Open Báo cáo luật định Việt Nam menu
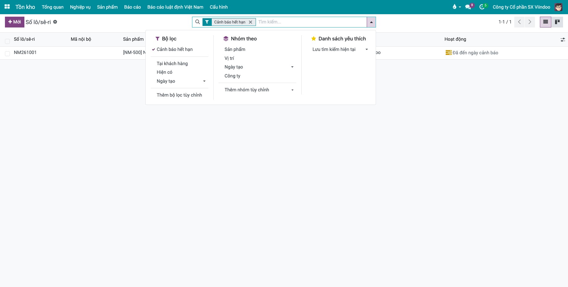The width and height of the screenshot is (568, 287). [175, 7]
